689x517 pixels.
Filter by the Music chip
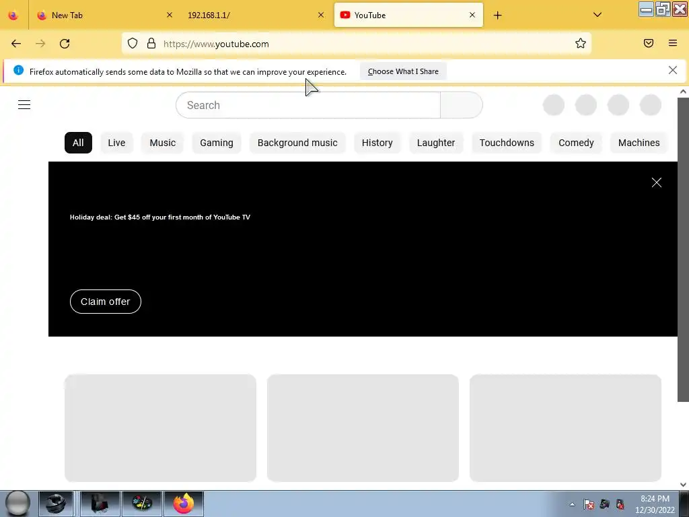point(163,143)
